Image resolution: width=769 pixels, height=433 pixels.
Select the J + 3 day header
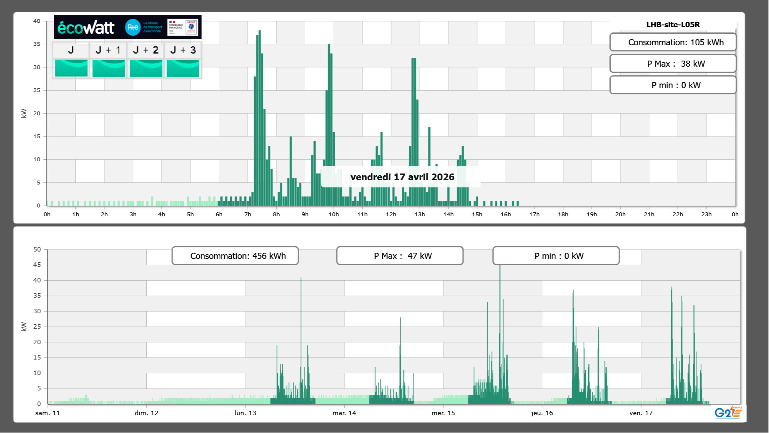[183, 50]
